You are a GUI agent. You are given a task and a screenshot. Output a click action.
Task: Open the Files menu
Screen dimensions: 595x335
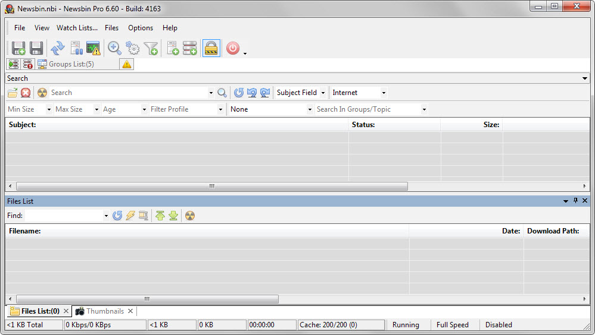[111, 28]
